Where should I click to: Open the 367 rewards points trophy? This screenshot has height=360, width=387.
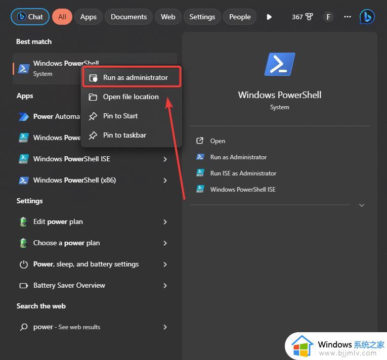click(303, 17)
